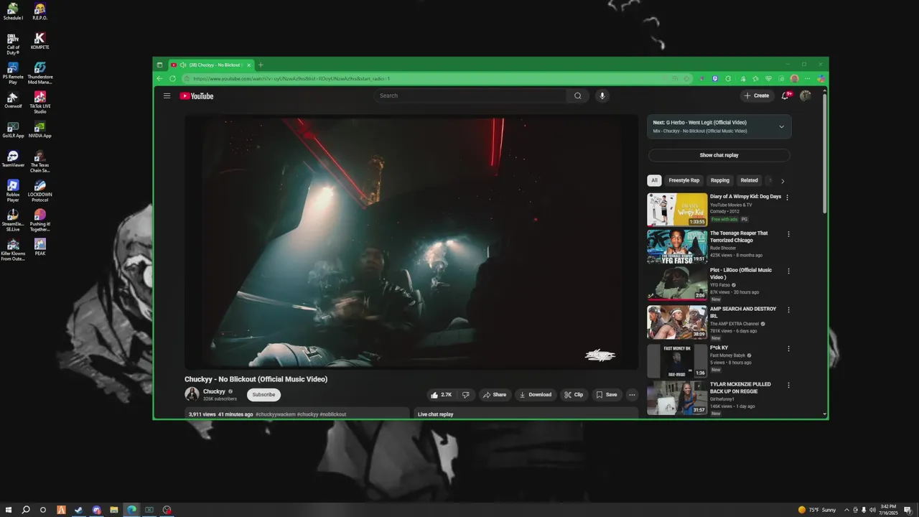This screenshot has width=919, height=517.
Task: Open the Windows Start menu
Action: click(x=9, y=510)
